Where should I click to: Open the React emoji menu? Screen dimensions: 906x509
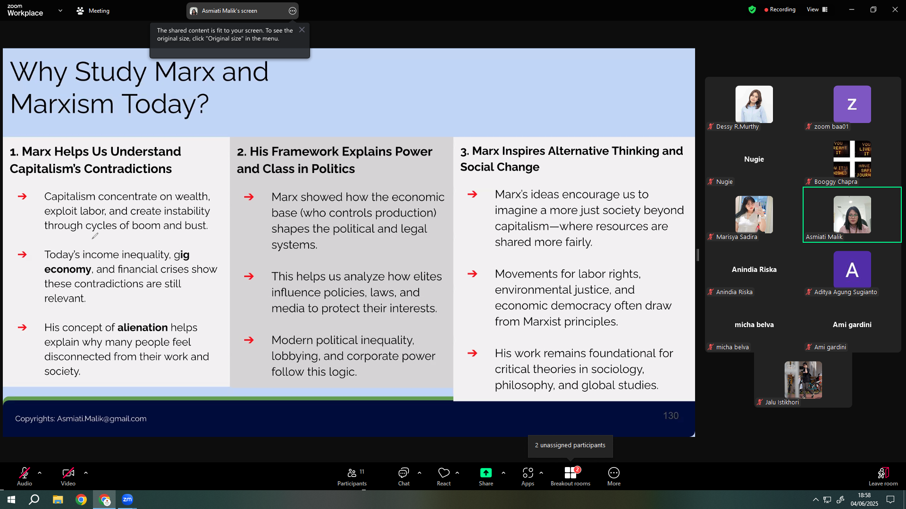[444, 476]
